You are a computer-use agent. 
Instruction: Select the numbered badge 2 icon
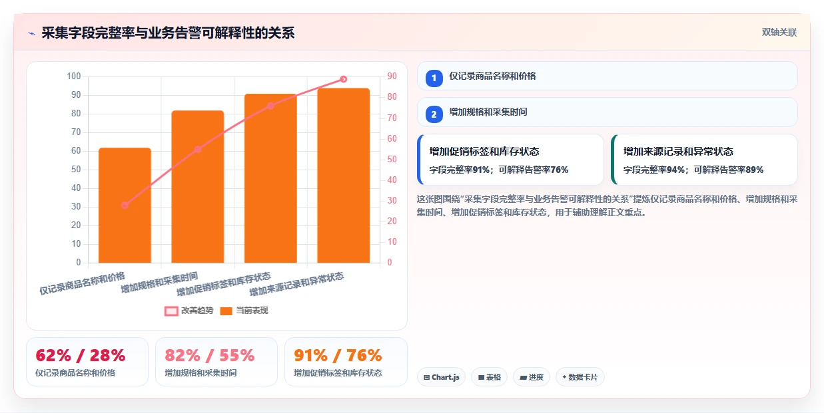tap(434, 114)
